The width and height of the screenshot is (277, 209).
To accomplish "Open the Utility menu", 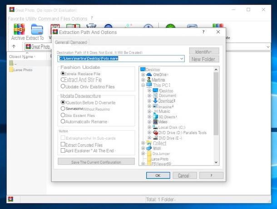I will [31, 19].
